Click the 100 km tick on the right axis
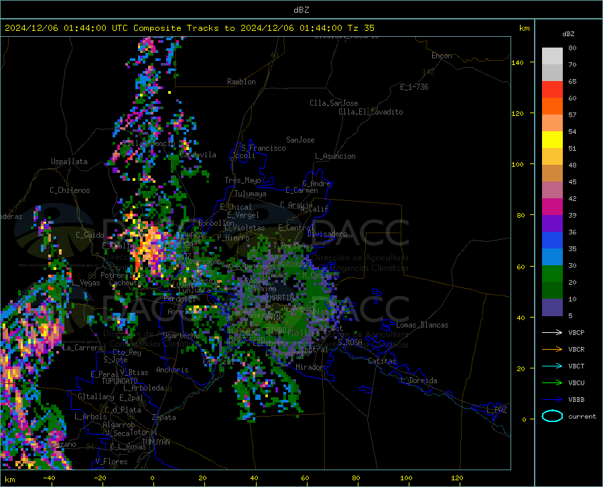603x487 pixels. (517, 165)
